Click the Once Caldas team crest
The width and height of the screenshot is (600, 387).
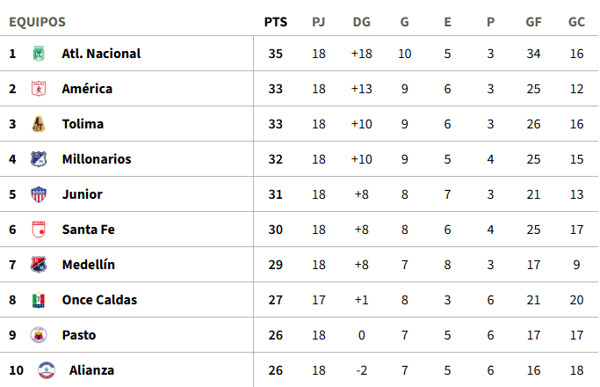point(39,300)
